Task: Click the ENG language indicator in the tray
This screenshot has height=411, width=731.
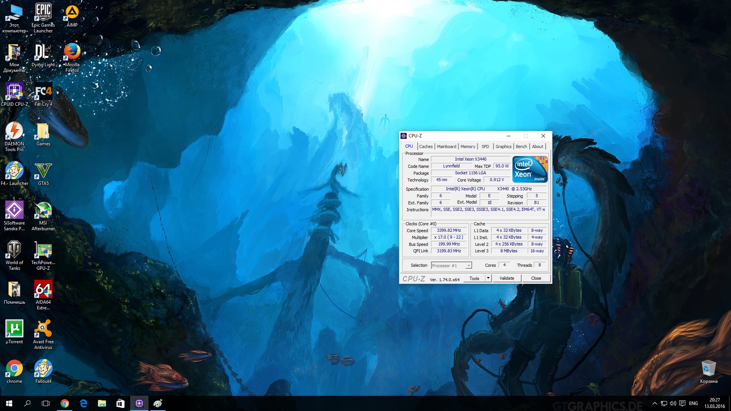Action: pyautogui.click(x=693, y=403)
